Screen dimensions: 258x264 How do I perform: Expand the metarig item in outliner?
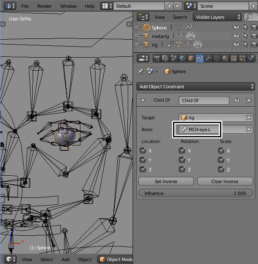click(x=137, y=36)
